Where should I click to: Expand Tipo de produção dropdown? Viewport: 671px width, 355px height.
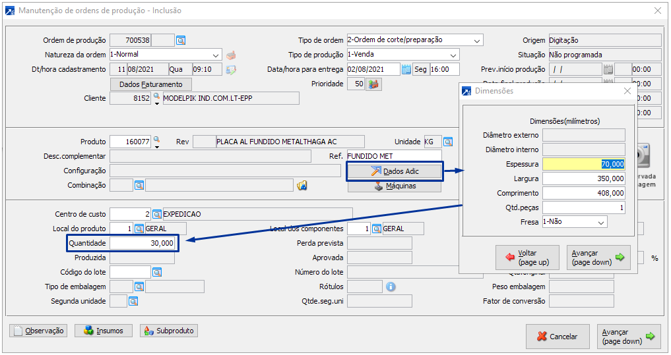(453, 55)
